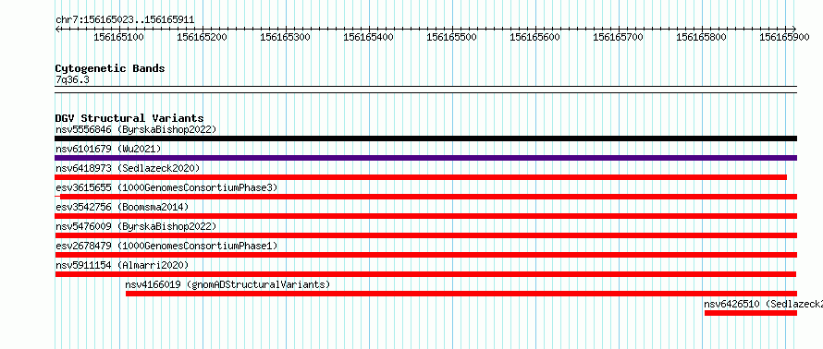The image size is (823, 349).
Task: Select the red esv2678479 variant bar
Action: 425,255
